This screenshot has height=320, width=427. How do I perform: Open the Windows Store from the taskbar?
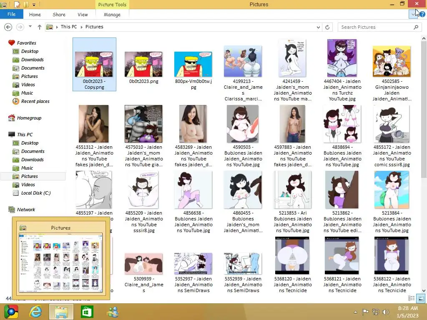[87, 312]
